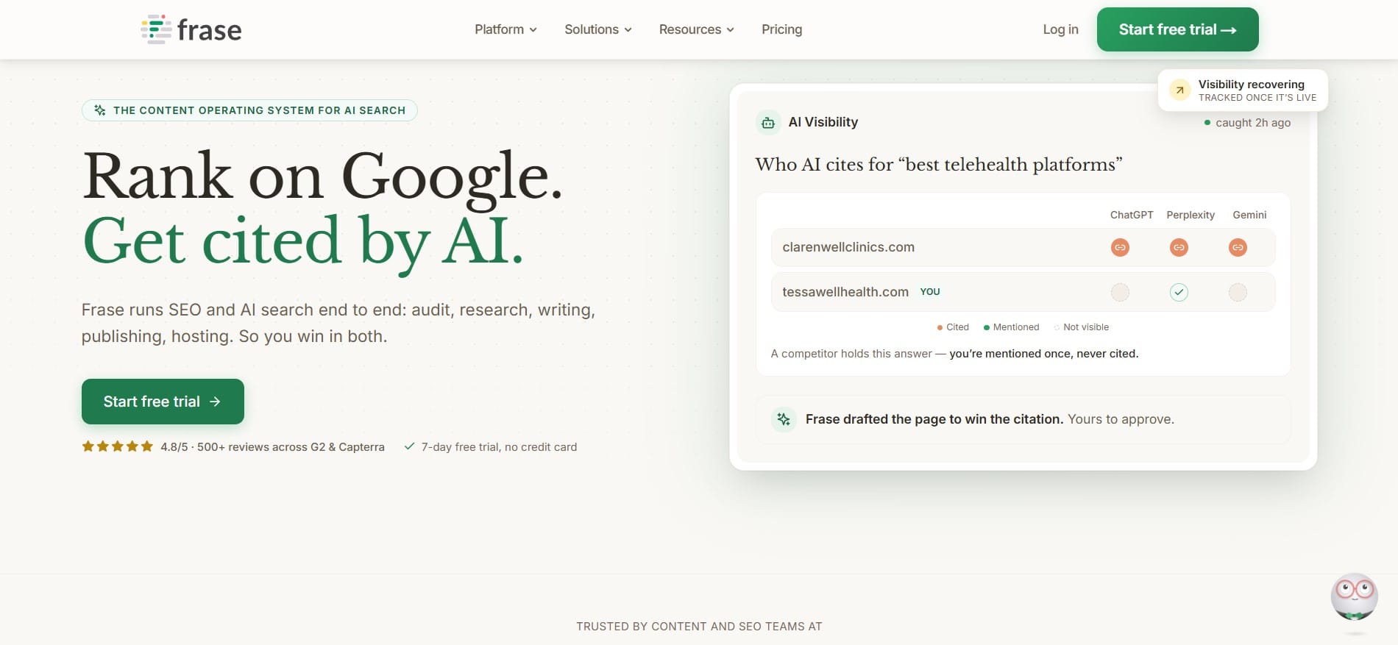Expand the Resources dropdown menu
Viewport: 1398px width, 645px height.
(x=696, y=29)
